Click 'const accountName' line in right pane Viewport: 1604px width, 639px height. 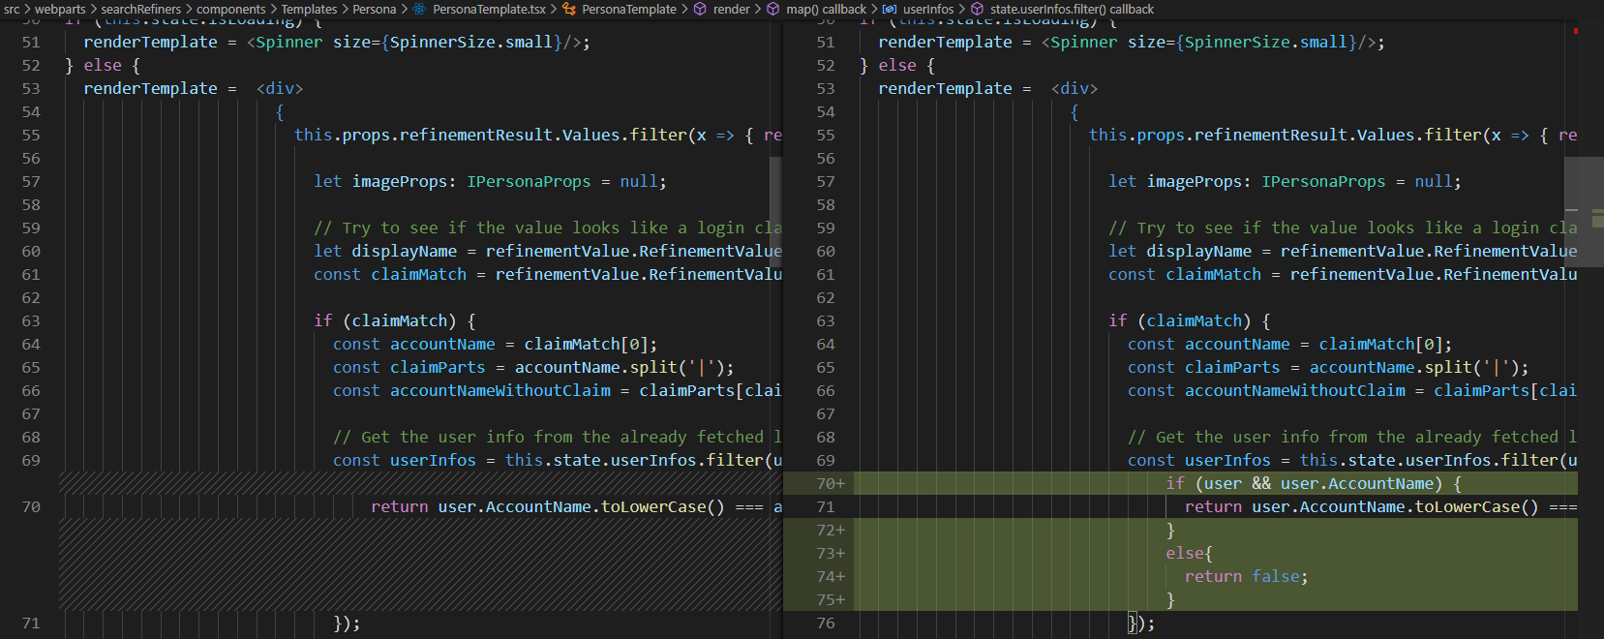coord(1289,344)
